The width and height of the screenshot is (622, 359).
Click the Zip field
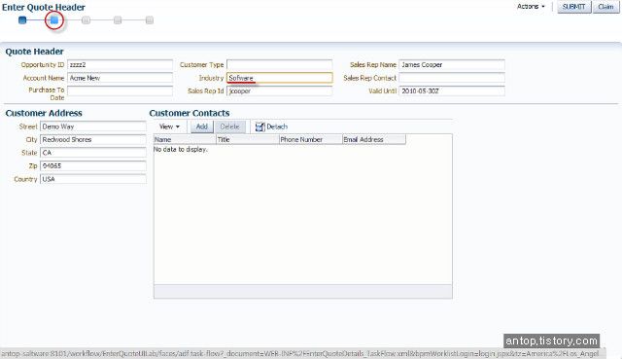click(93, 166)
